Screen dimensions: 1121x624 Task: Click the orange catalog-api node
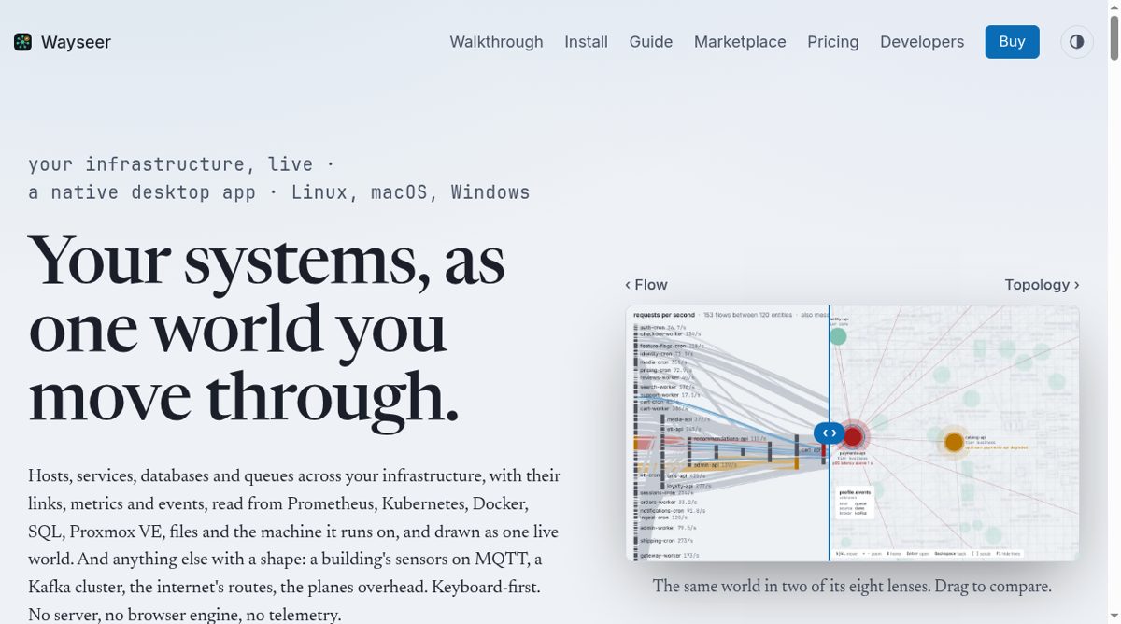953,442
